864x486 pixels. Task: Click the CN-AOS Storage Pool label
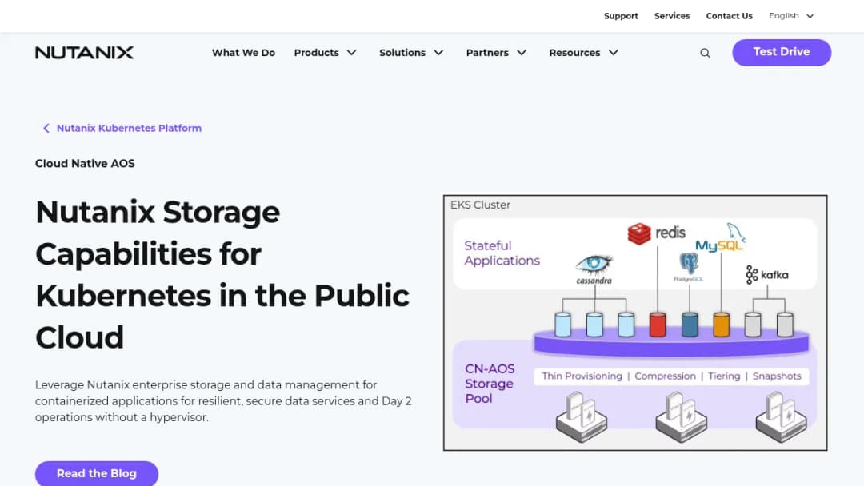pyautogui.click(x=490, y=384)
